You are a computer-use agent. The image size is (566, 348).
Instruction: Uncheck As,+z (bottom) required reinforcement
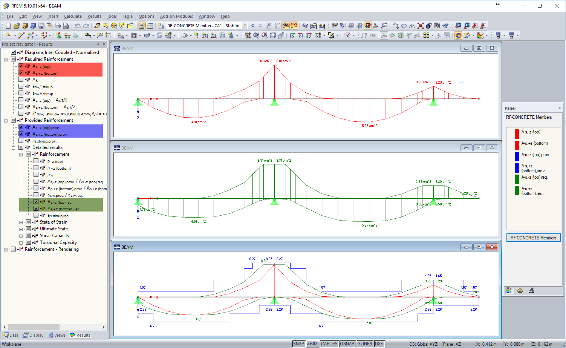click(x=21, y=73)
